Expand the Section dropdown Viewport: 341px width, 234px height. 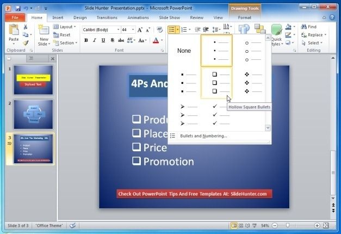[x=65, y=43]
